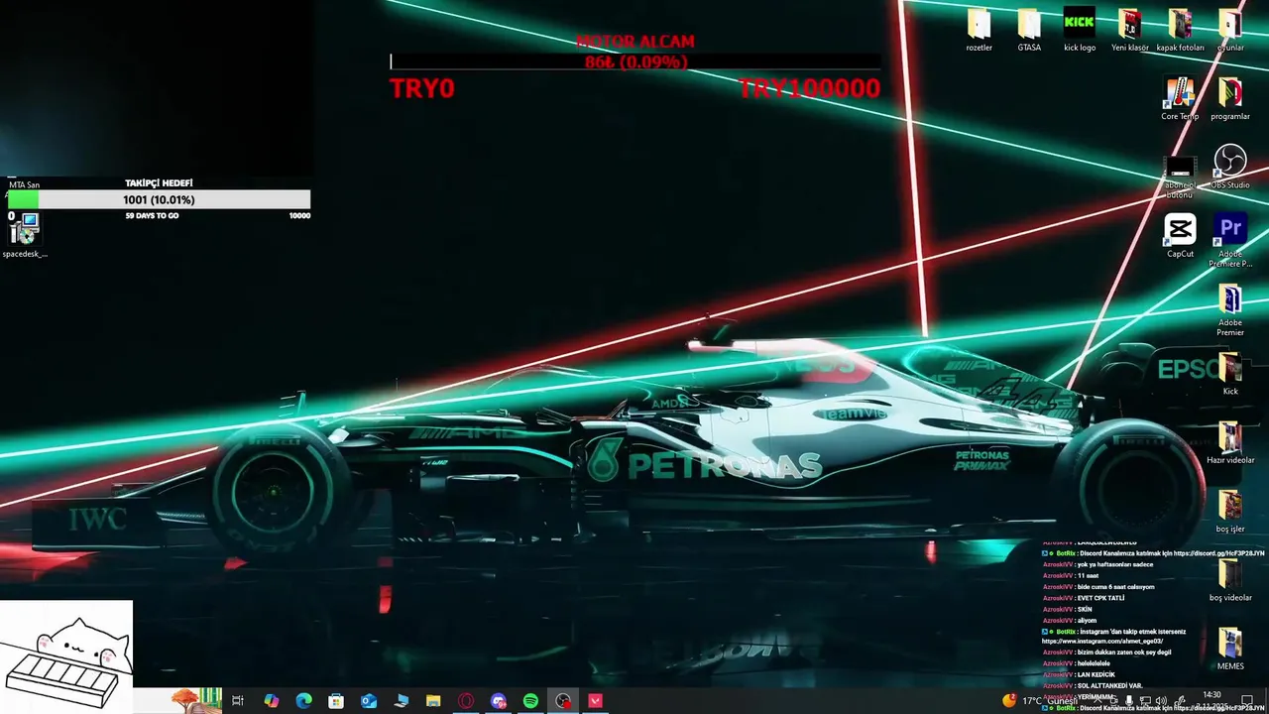1269x714 pixels.
Task: Click chat message 'yok ya haftasonları sadece'
Action: [1115, 564]
